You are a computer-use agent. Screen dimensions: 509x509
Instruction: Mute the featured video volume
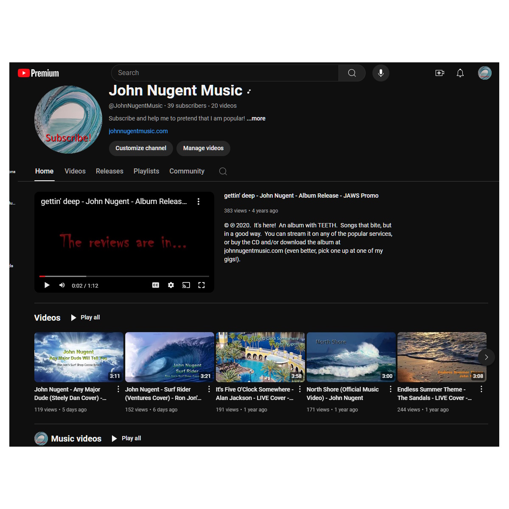click(62, 285)
